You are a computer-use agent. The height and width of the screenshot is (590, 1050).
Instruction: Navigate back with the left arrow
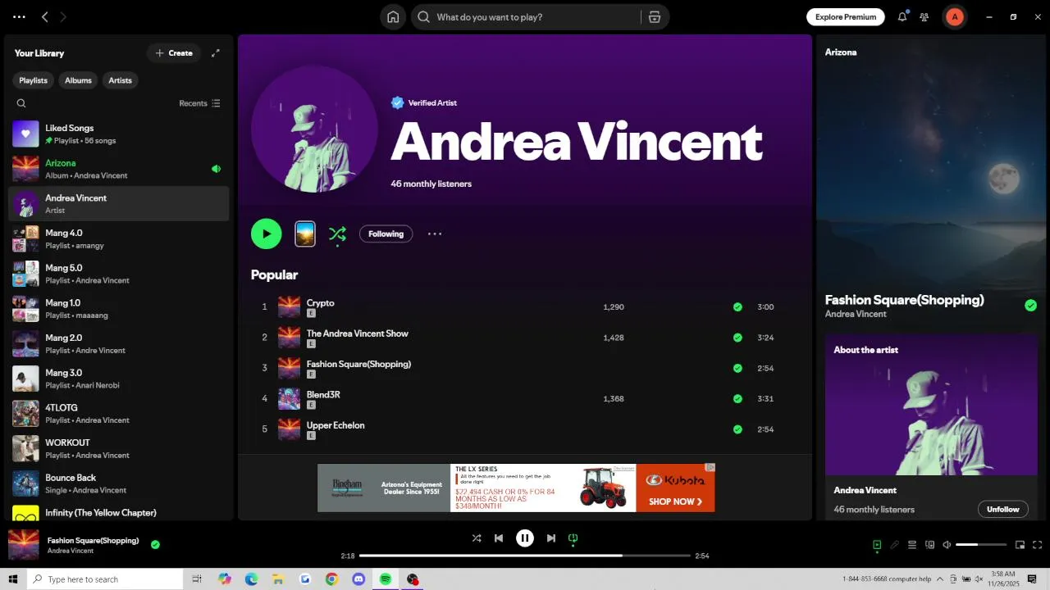pos(45,16)
